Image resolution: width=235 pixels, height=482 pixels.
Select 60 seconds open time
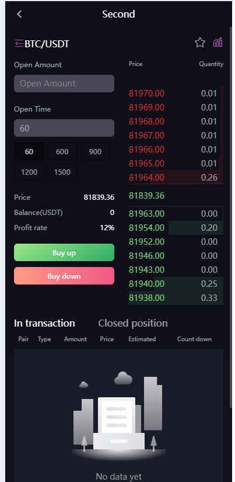[29, 151]
